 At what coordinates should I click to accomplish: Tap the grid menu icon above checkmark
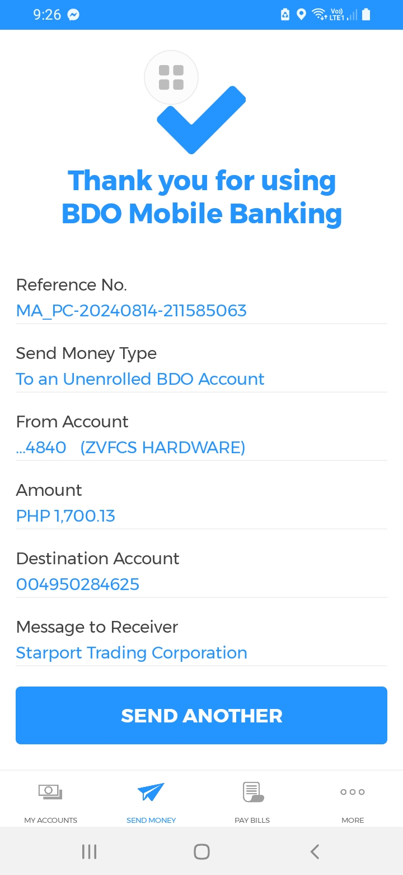click(171, 77)
